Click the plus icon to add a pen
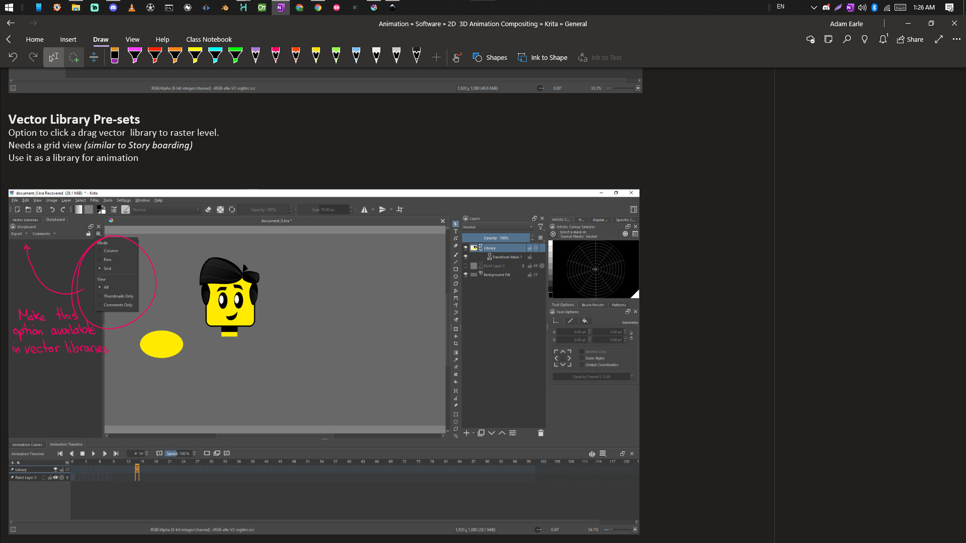Viewport: 966px width, 543px height. pos(436,58)
